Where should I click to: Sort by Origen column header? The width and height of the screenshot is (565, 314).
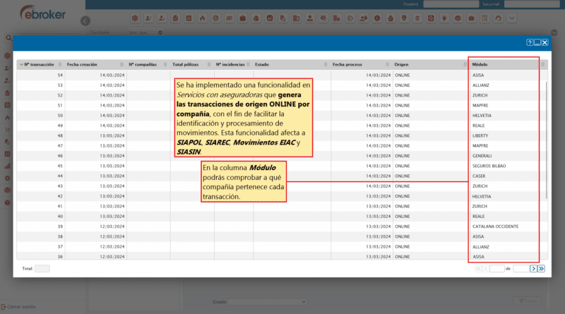pos(401,64)
